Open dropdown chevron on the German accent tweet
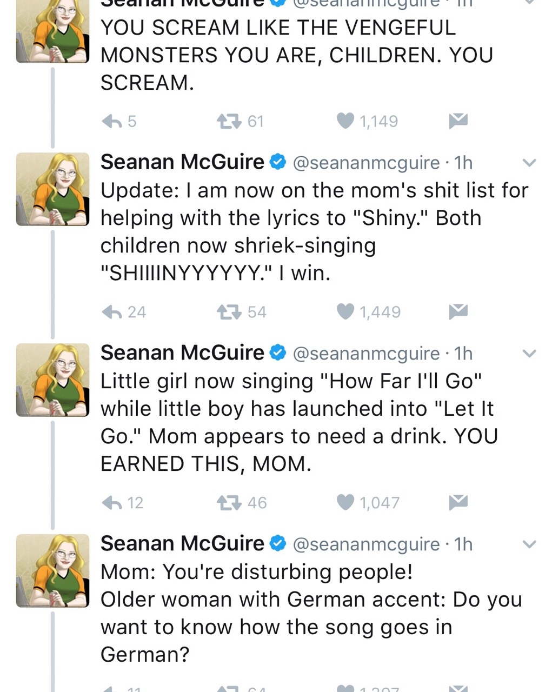 (x=530, y=544)
